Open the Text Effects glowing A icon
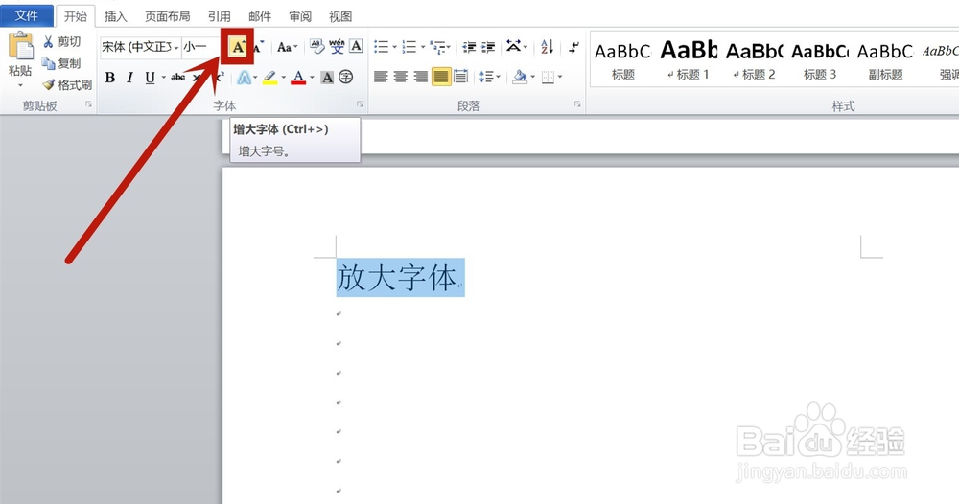959x504 pixels. 244,77
